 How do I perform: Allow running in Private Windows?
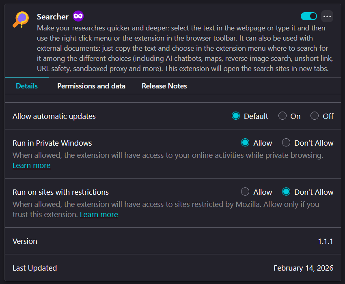[245, 143]
